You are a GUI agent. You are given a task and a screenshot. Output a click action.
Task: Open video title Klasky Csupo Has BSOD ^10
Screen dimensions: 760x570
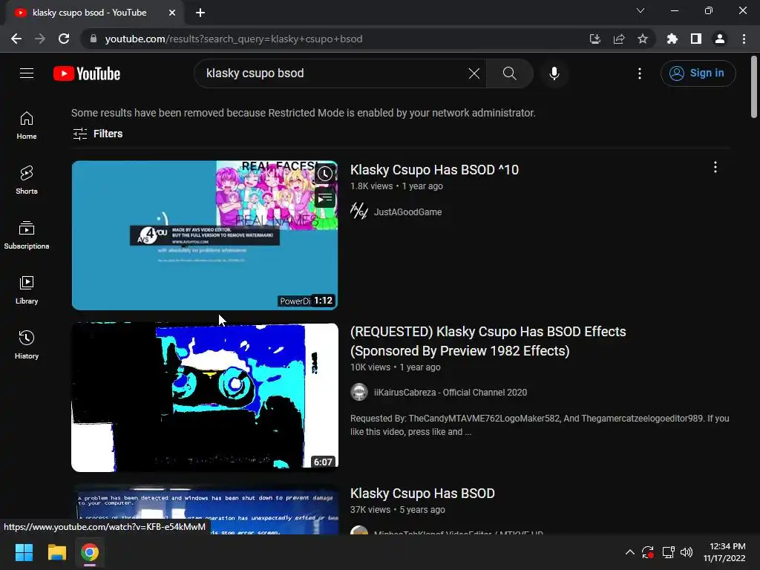434,170
